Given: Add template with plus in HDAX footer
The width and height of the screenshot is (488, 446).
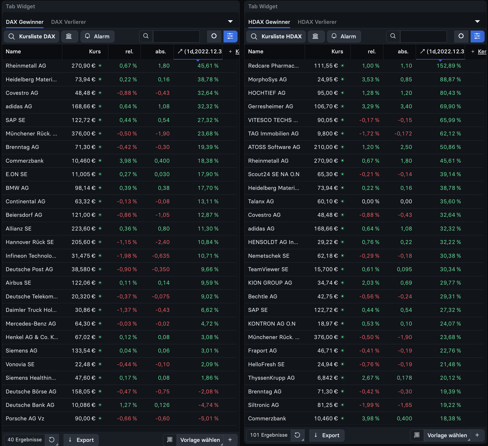Looking at the screenshot, I should pos(477,435).
